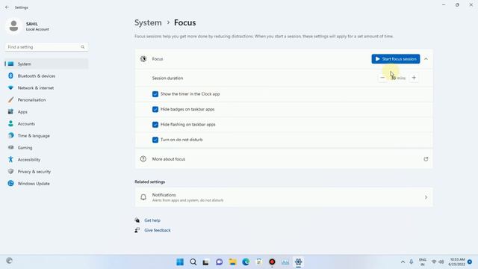Click the microphone tray icon
The height and width of the screenshot is (269, 478).
(x=412, y=262)
